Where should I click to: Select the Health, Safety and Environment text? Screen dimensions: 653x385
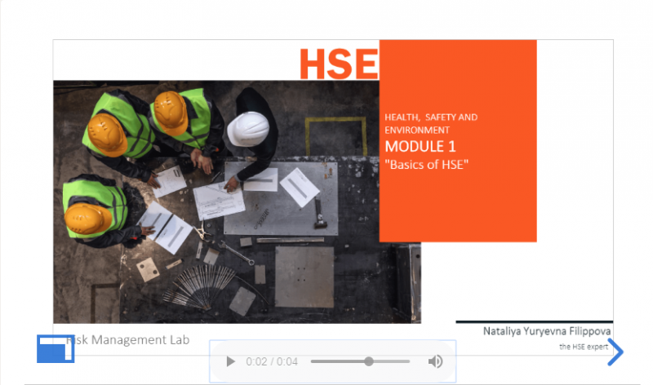(x=431, y=123)
